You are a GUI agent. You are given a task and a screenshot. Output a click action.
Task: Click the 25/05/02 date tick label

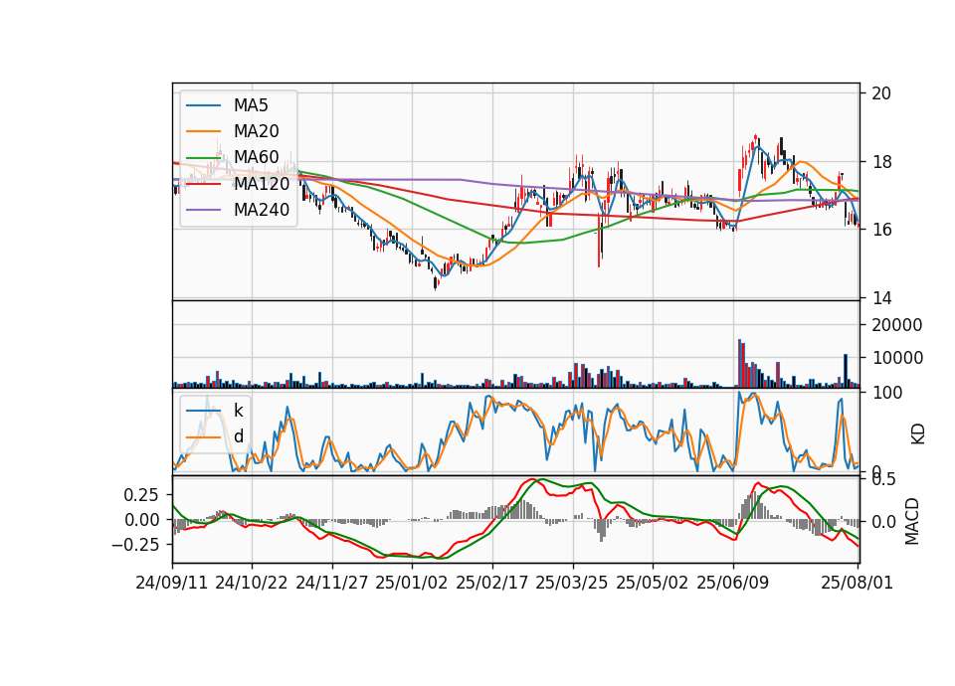point(653,583)
